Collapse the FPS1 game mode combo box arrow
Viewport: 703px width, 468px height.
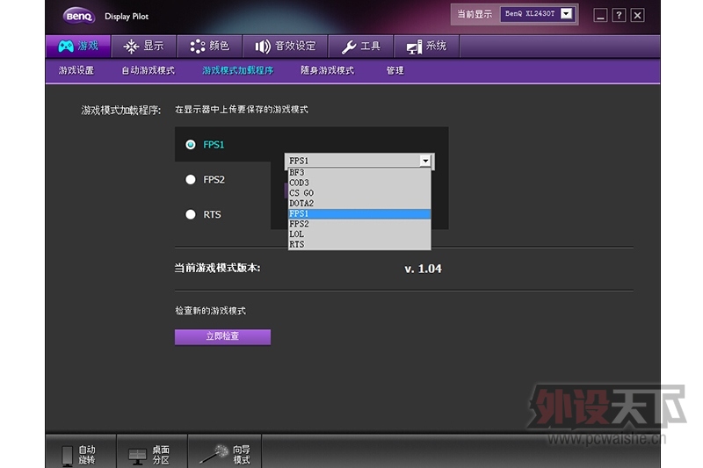click(x=425, y=161)
